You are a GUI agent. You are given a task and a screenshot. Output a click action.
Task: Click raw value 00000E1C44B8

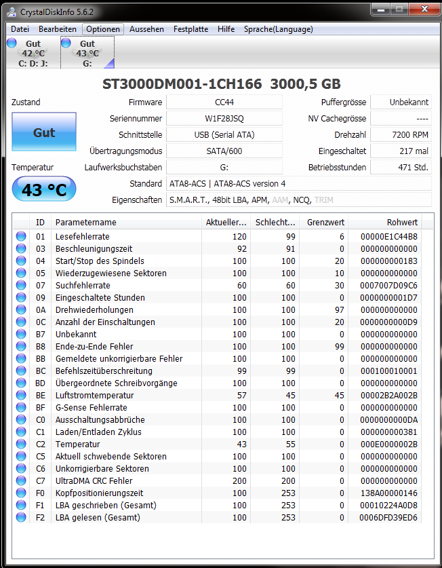tap(389, 237)
